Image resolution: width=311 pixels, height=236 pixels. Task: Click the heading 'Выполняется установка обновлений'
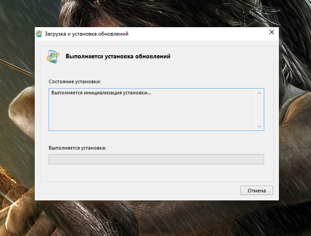coord(118,57)
